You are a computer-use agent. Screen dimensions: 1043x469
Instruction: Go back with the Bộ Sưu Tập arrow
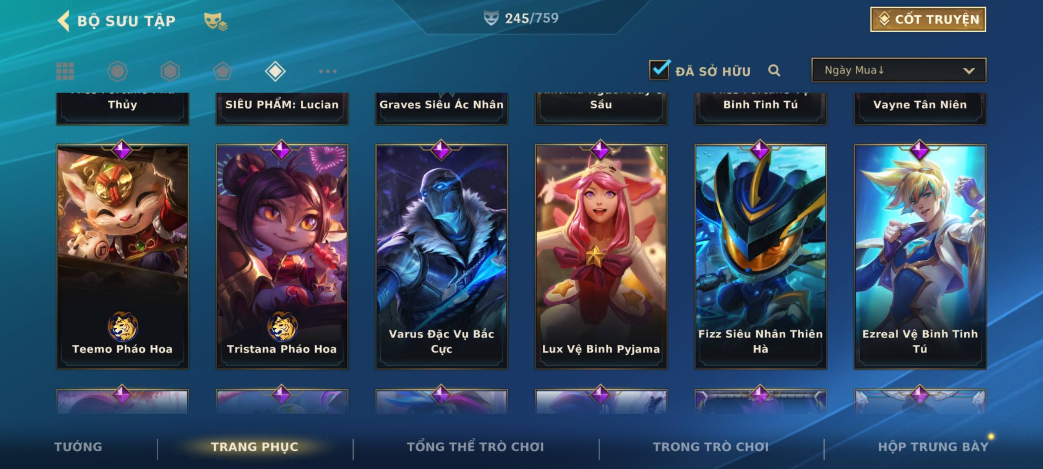pos(63,21)
